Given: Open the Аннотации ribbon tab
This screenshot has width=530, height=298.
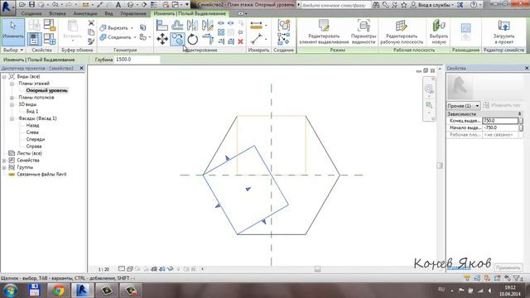Looking at the screenshot, I should pyautogui.click(x=85, y=13).
